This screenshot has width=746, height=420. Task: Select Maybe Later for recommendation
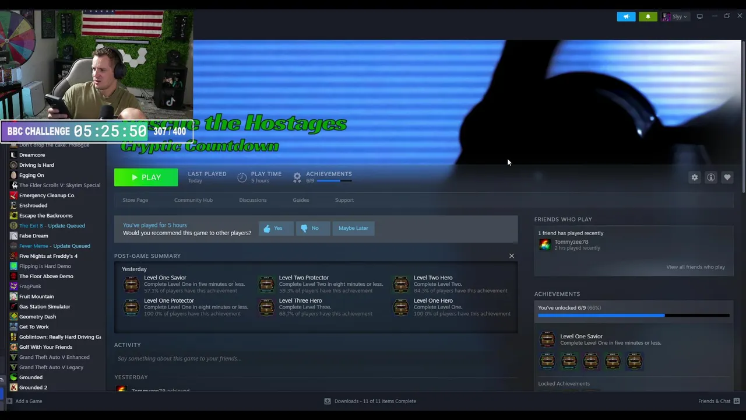click(x=353, y=228)
